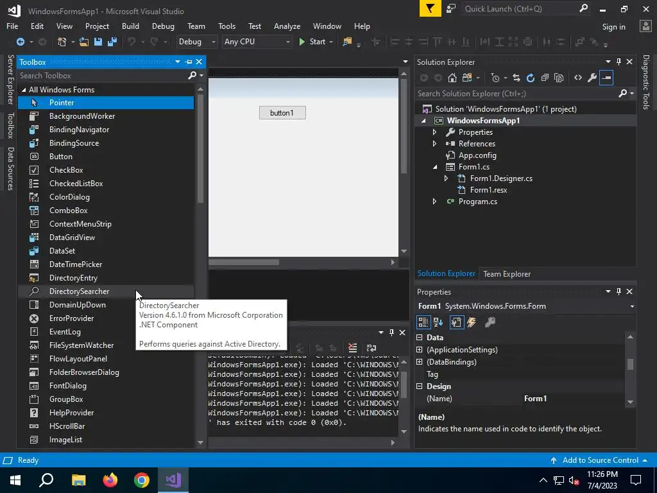657x493 pixels.
Task: Click the Sign in link
Action: click(x=613, y=27)
